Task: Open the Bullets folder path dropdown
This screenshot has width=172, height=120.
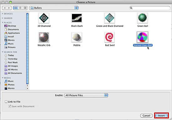Action: coord(54,8)
